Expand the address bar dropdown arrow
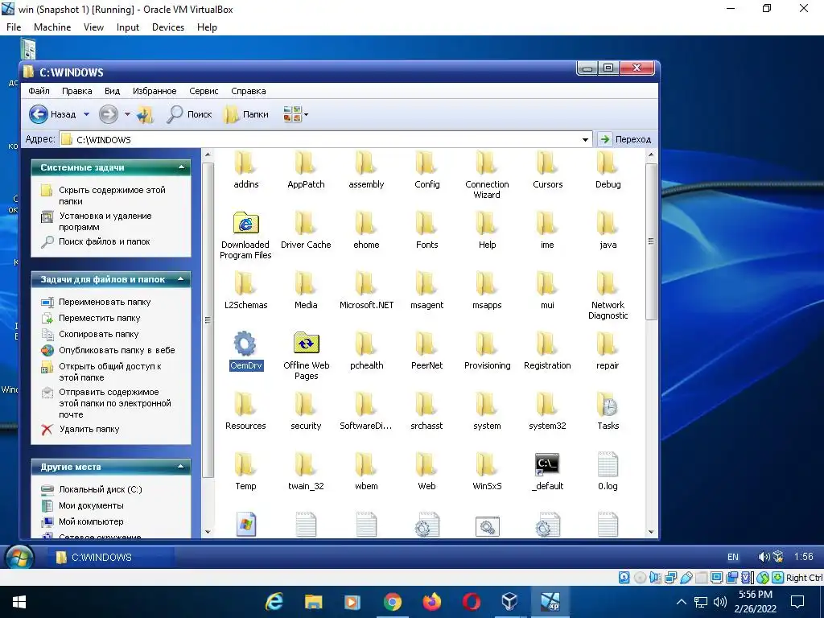Image resolution: width=824 pixels, height=618 pixels. click(x=585, y=140)
